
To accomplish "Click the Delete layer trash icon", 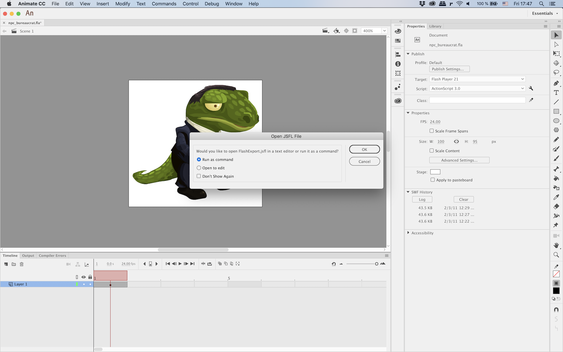I will pyautogui.click(x=22, y=264).
